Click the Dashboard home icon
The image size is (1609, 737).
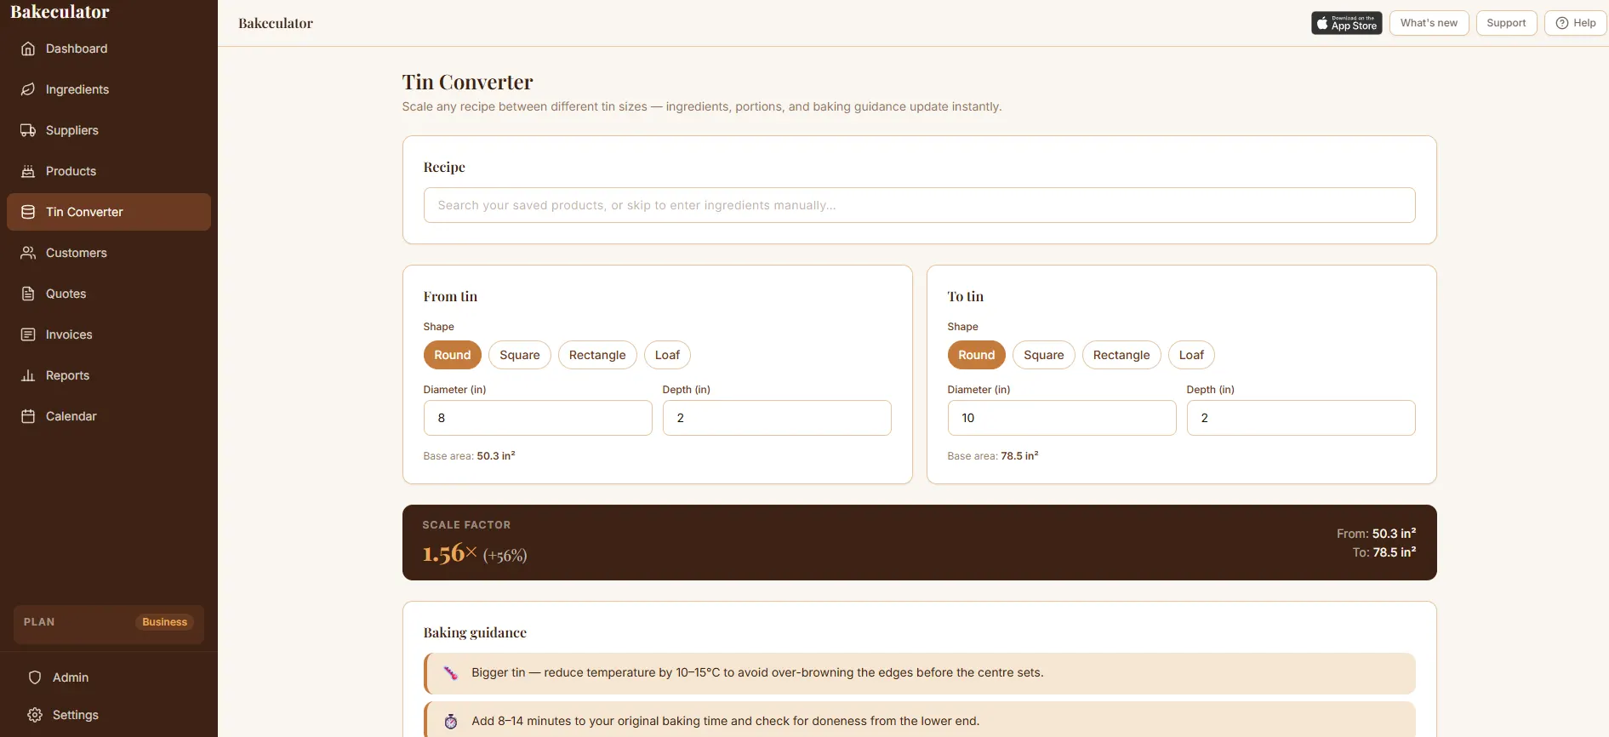[28, 49]
